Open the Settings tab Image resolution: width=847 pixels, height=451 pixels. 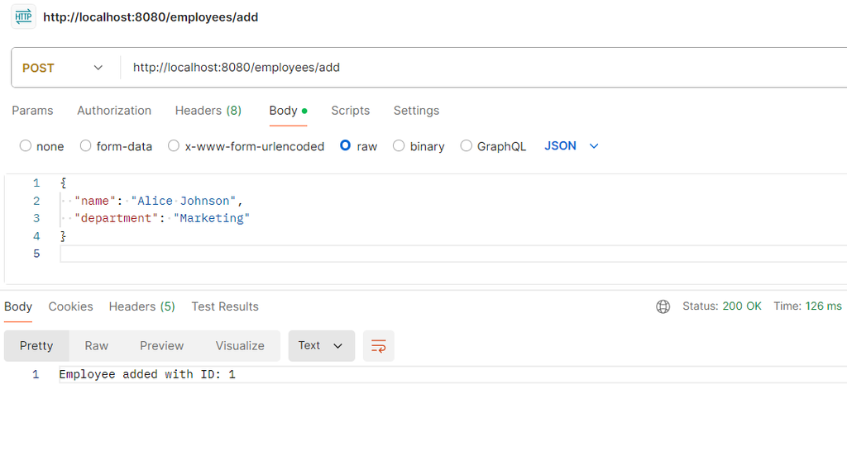pos(416,111)
